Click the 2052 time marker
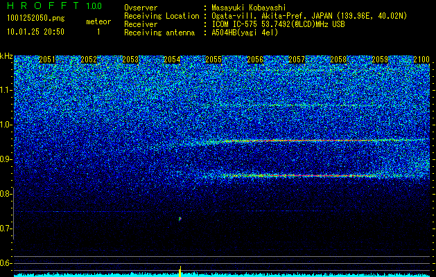The image size is (436, 277). [89, 60]
